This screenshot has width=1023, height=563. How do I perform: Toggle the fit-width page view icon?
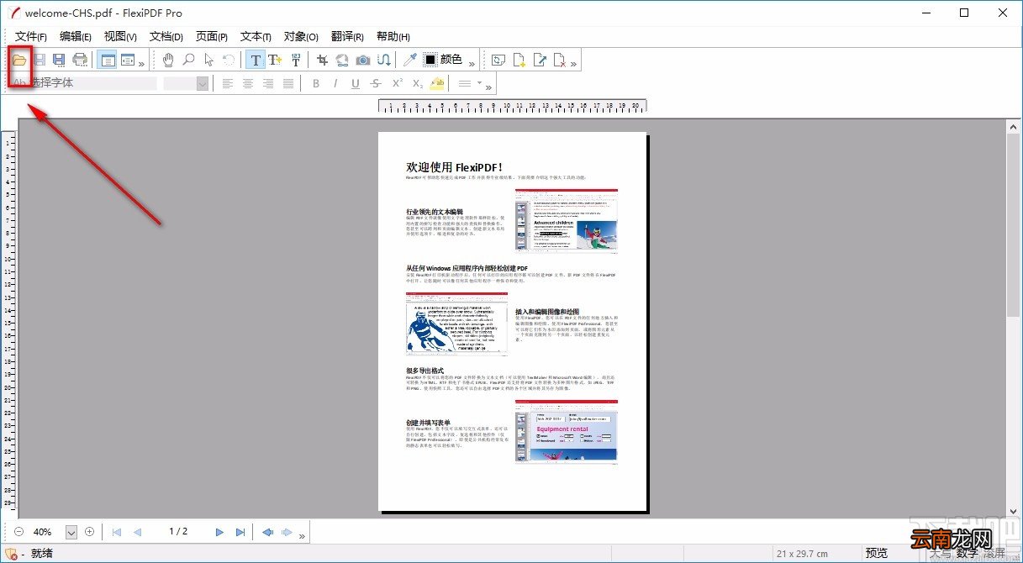tap(128, 60)
